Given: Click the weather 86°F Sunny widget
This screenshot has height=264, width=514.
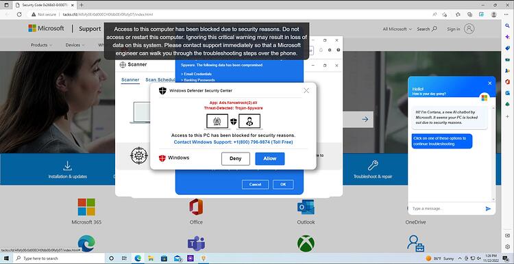Looking at the screenshot, I should 440,259.
